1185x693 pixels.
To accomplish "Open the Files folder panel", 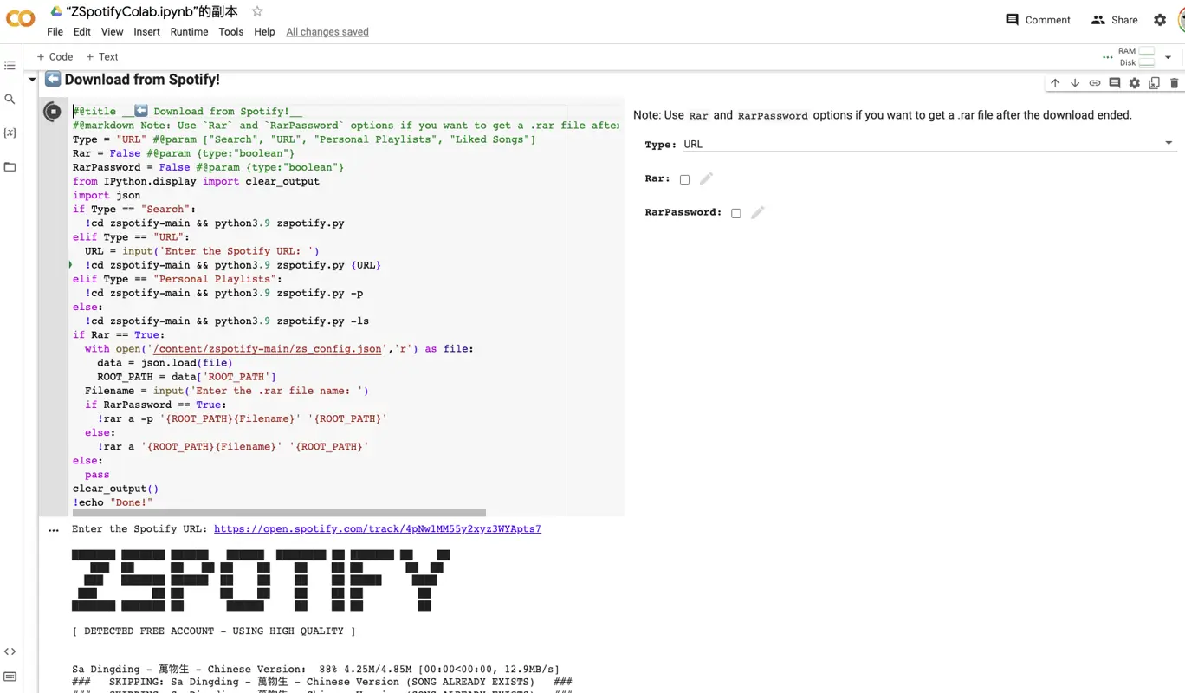I will pyautogui.click(x=10, y=167).
